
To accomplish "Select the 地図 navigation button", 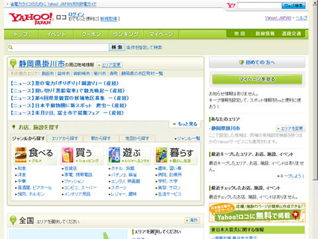I will (240, 34).
